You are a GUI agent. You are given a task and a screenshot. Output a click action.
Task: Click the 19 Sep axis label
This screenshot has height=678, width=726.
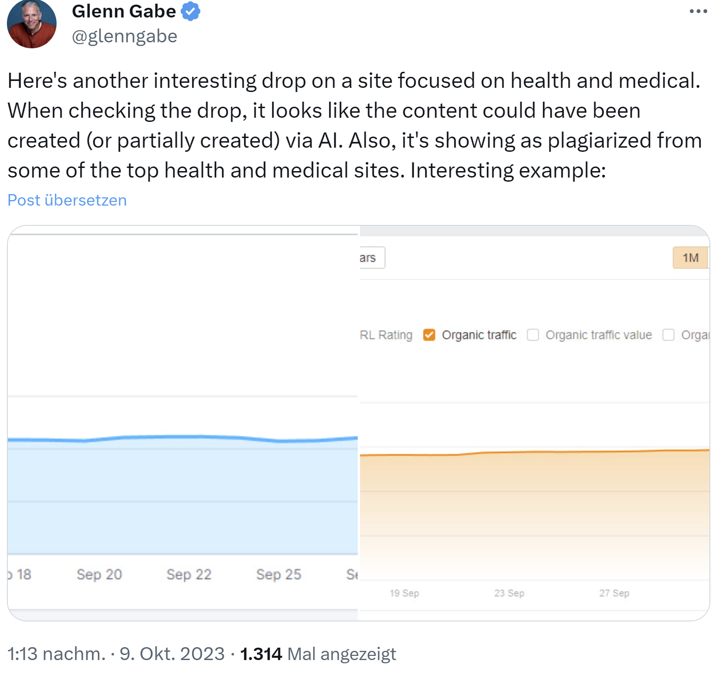point(404,593)
